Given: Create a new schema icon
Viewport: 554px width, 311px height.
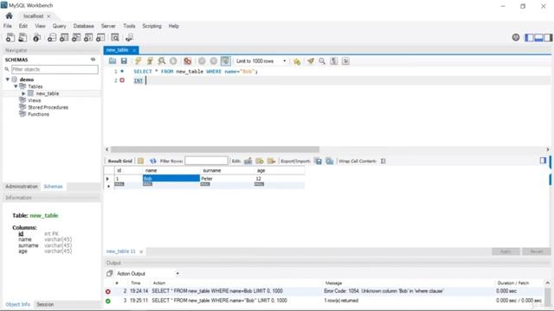Looking at the screenshot, I should click(52, 37).
